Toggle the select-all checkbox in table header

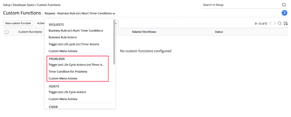[x=7, y=32]
